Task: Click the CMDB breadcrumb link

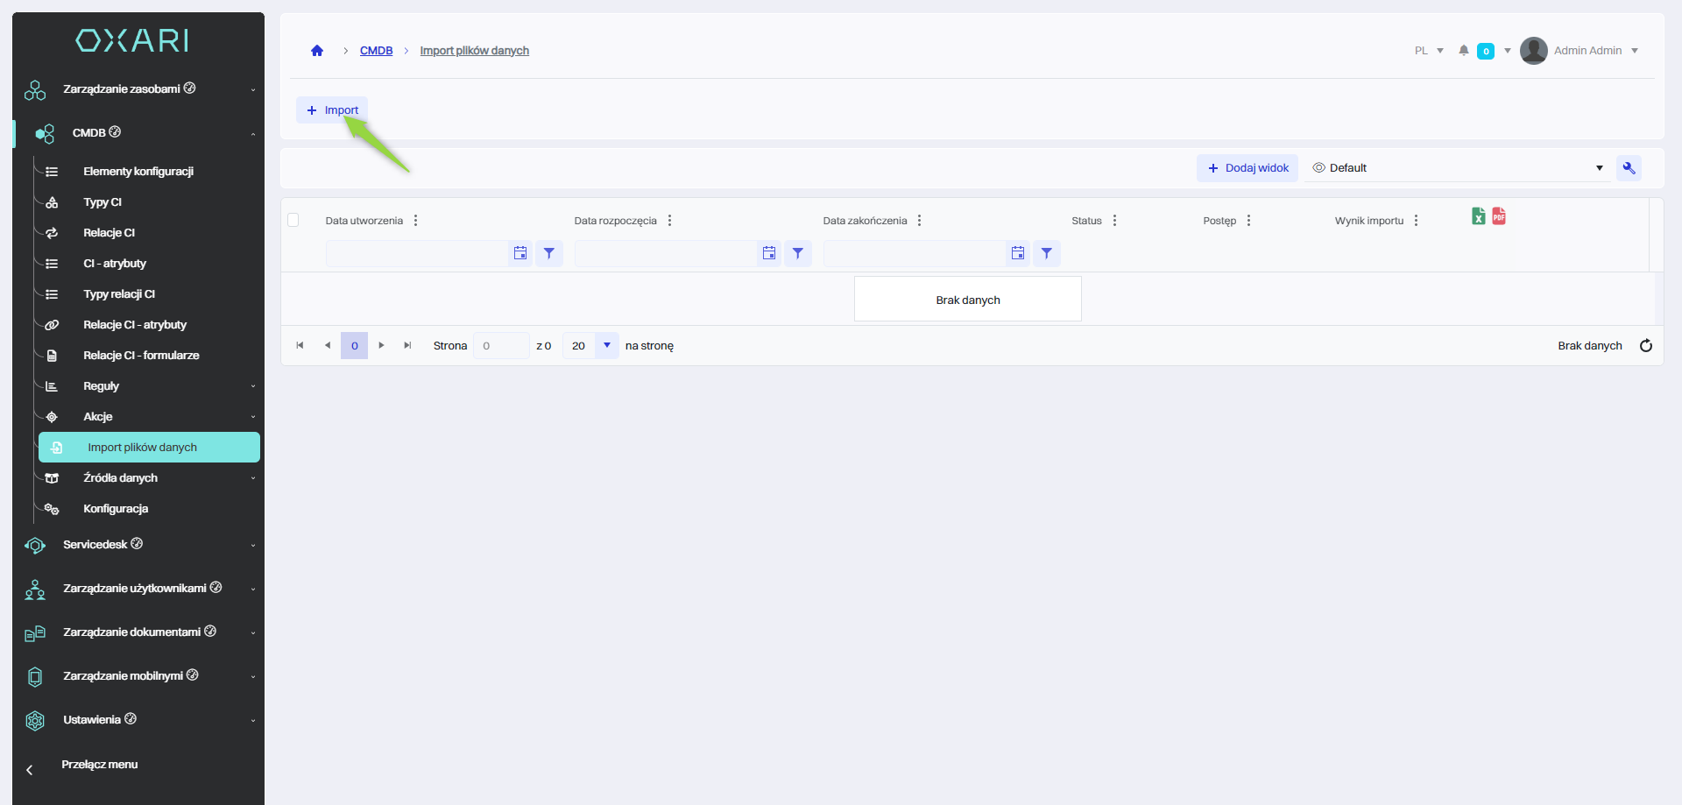Action: [x=376, y=51]
